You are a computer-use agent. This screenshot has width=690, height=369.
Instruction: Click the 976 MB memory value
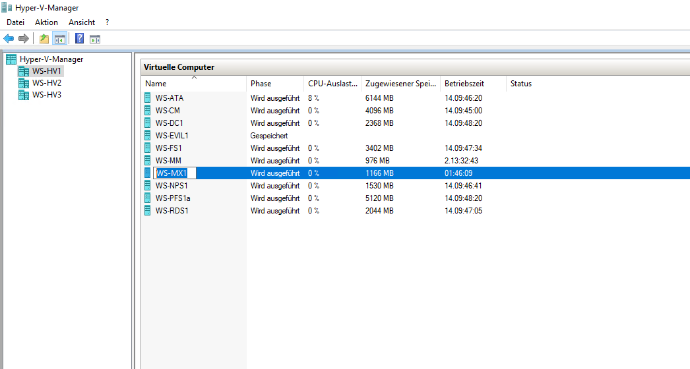pyautogui.click(x=377, y=161)
